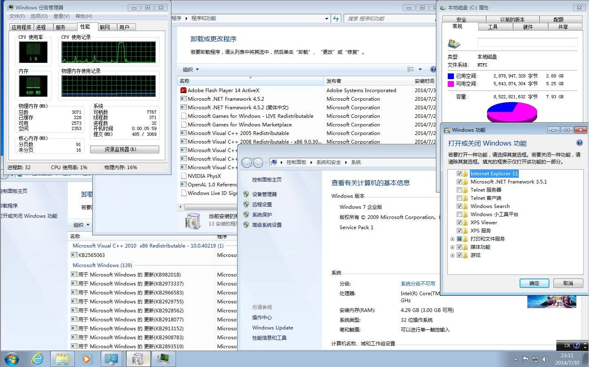The width and height of the screenshot is (589, 367).
Task: Open 远程设置 link in 系统 window
Action: (x=262, y=205)
